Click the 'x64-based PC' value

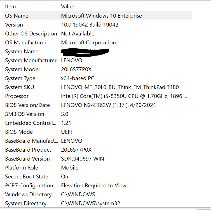(x=78, y=78)
